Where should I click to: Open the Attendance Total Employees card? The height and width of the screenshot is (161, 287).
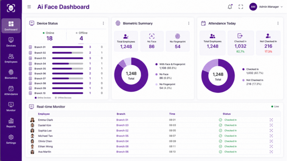coord(212,43)
